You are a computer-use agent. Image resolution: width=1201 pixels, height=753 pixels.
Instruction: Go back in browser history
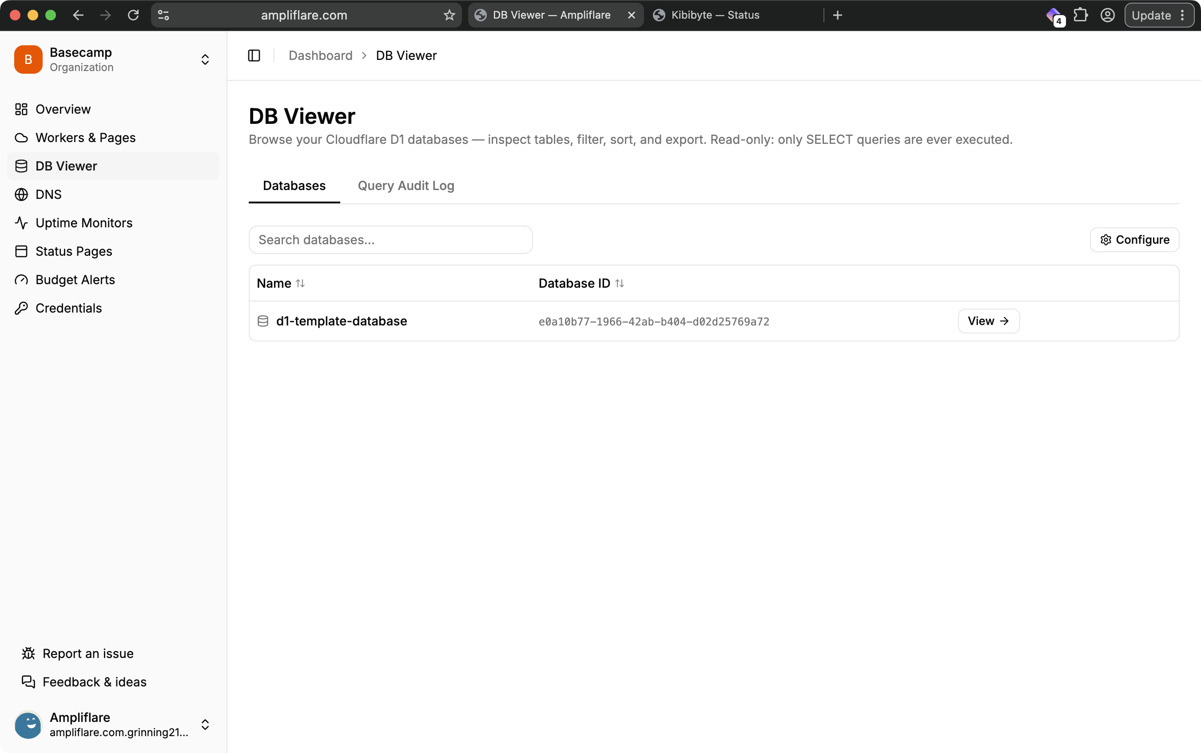78,15
